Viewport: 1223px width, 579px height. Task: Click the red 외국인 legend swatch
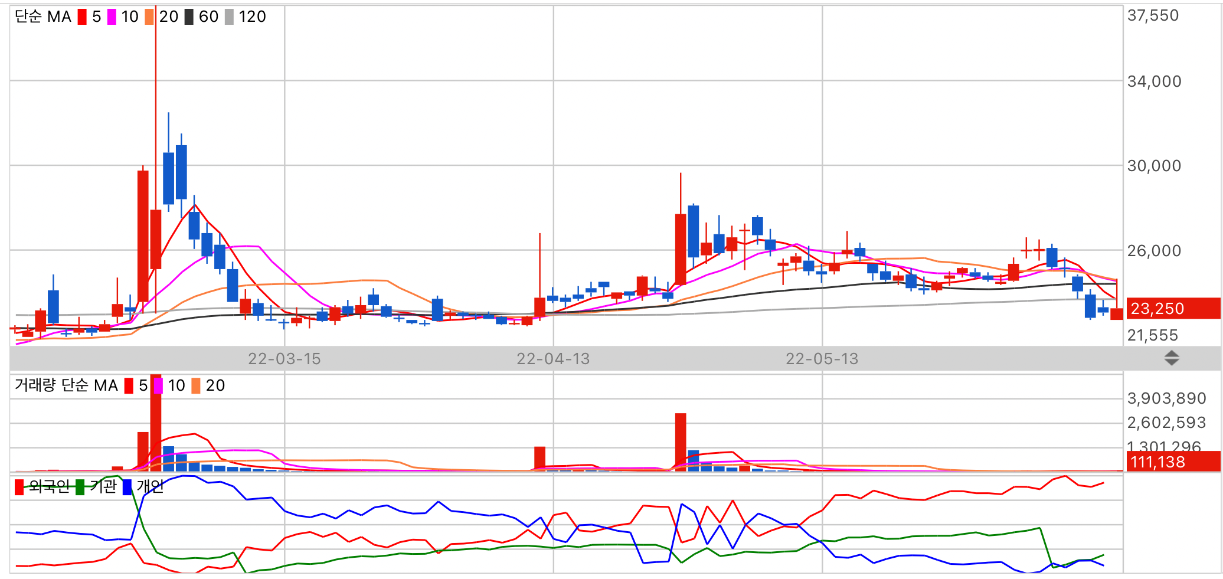(x=19, y=487)
